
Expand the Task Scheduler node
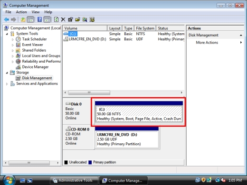point(13,39)
